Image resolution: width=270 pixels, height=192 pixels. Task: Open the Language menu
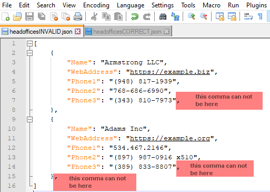[x=131, y=5]
